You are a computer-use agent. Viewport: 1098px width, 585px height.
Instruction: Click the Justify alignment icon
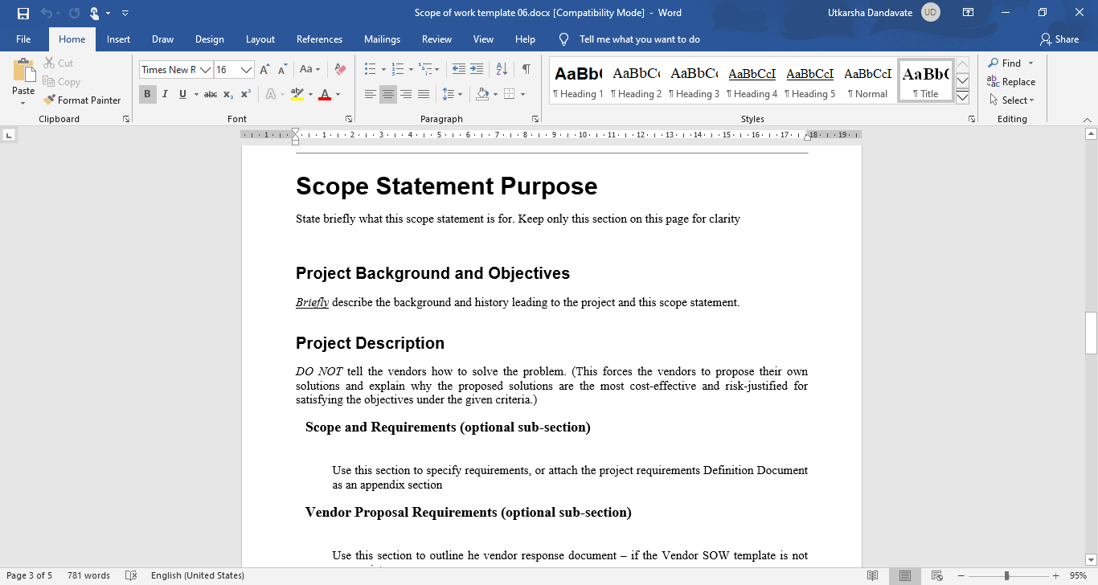424,95
